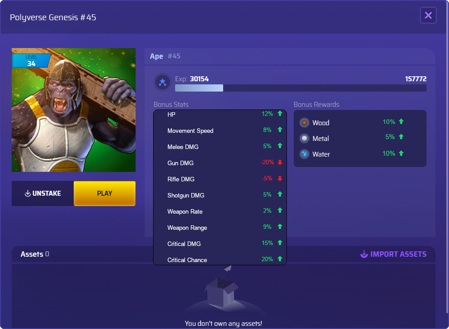Click the Polyverse Genesis #45 title
The height and width of the screenshot is (329, 449).
(53, 18)
